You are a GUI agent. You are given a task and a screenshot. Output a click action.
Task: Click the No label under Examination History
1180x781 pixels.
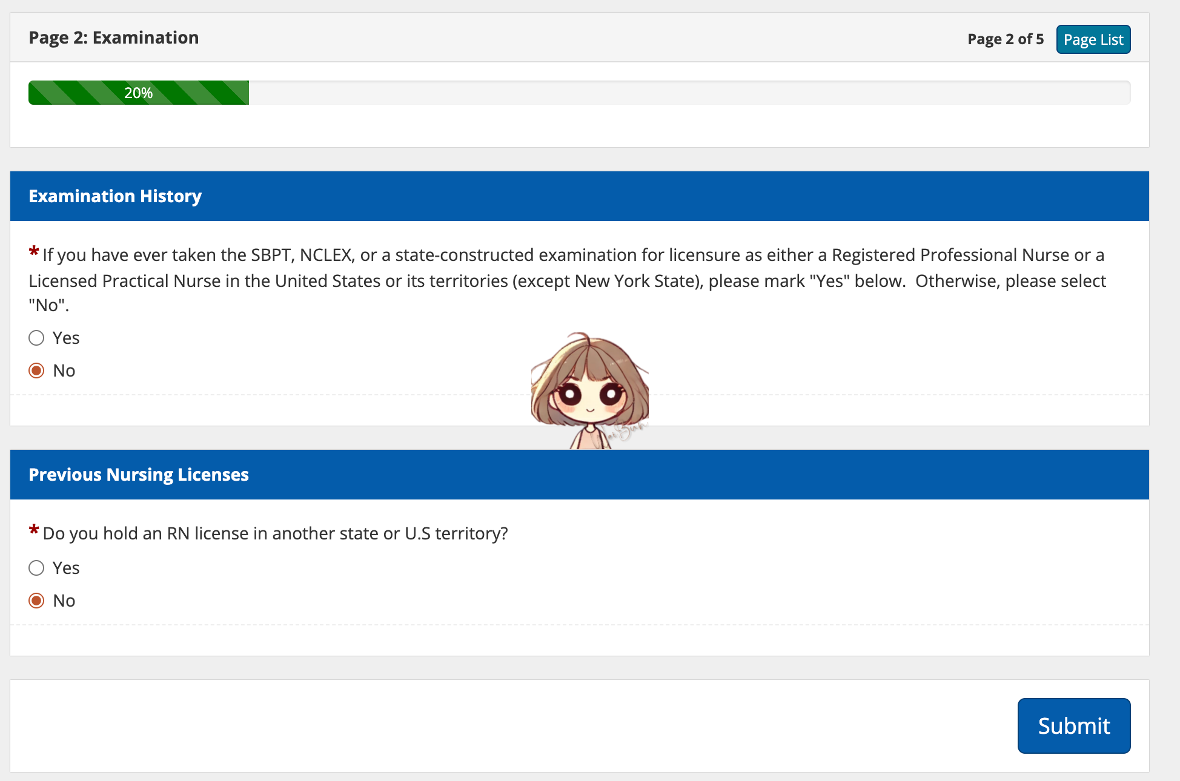[64, 371]
